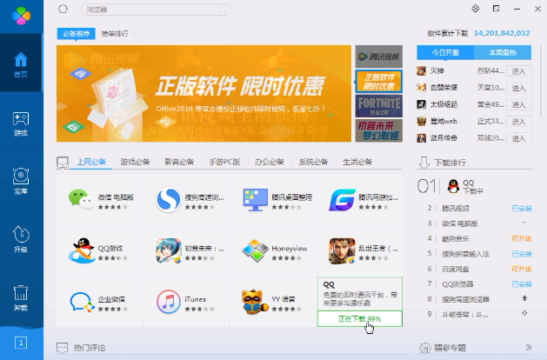The image size is (547, 360).
Task: Expand the 精彩专题 double-chevron arrow
Action: pyautogui.click(x=529, y=348)
